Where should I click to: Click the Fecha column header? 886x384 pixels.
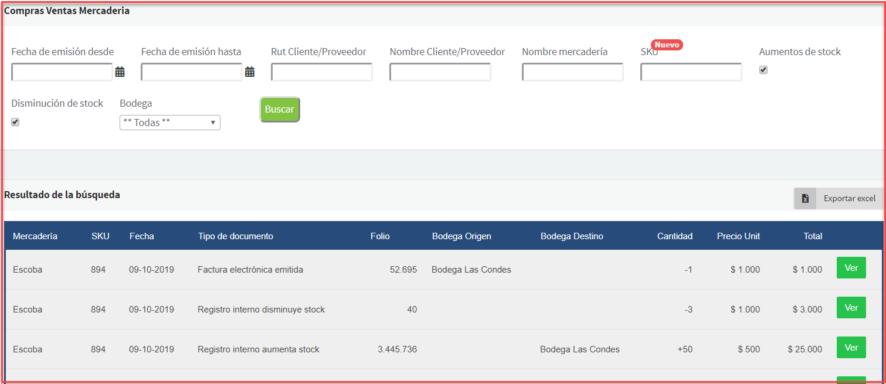[x=142, y=236]
